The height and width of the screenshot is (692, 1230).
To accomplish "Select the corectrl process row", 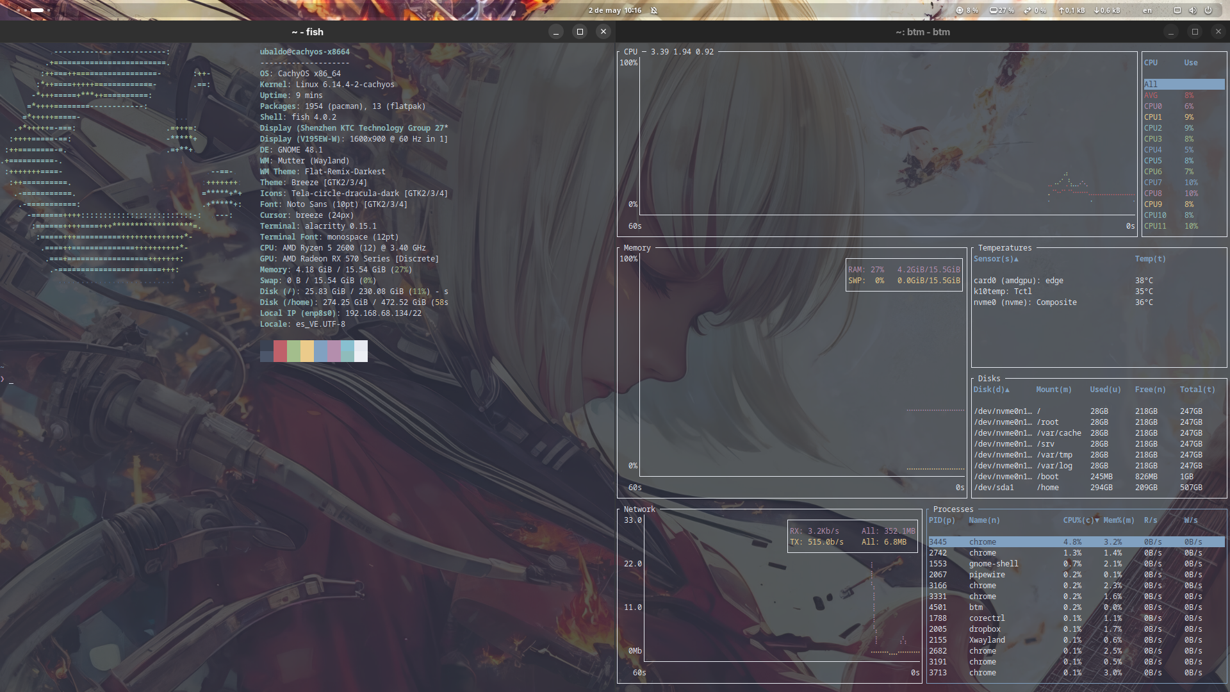I will click(x=1076, y=618).
